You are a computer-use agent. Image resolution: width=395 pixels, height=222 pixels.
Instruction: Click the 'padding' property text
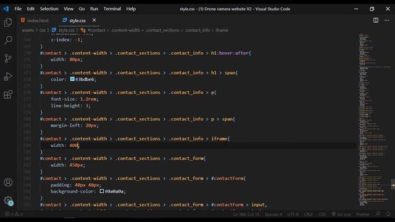pos(61,185)
